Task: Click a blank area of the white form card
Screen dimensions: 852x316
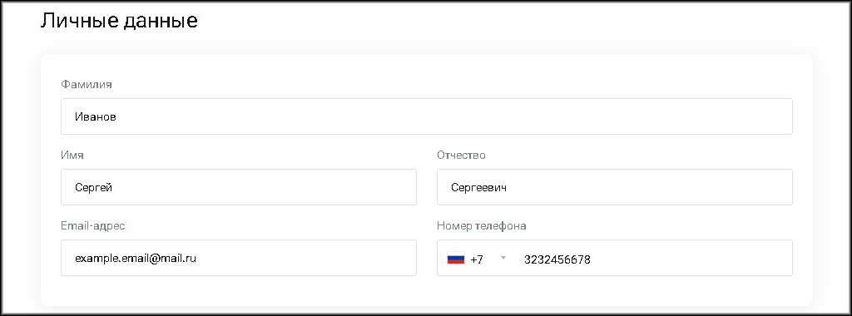Action: [427, 290]
